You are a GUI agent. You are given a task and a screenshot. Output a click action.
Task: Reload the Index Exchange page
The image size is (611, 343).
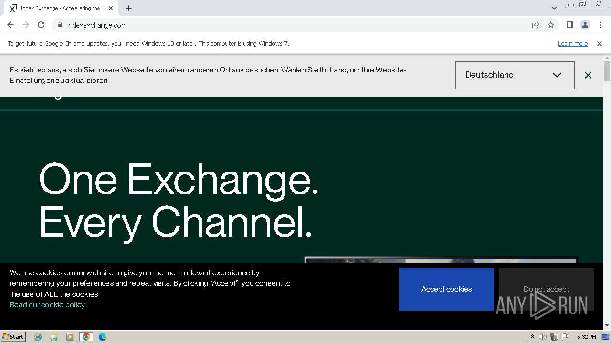(x=41, y=25)
